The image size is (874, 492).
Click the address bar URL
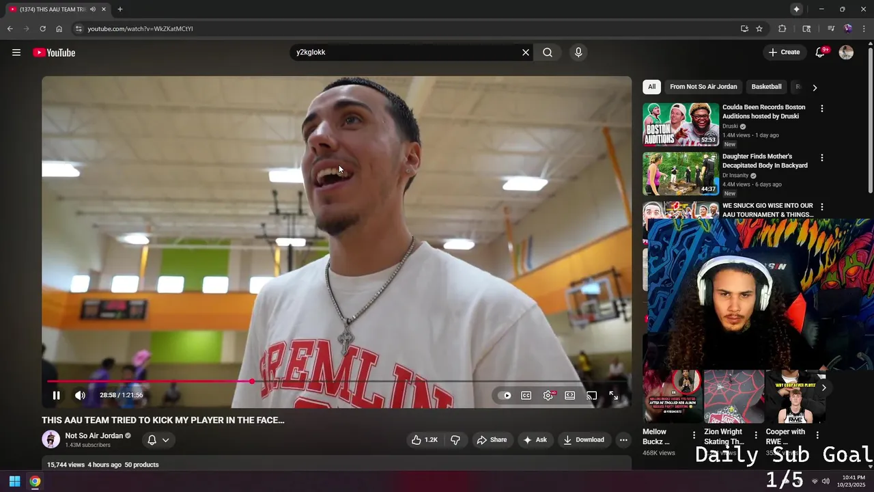pos(140,29)
